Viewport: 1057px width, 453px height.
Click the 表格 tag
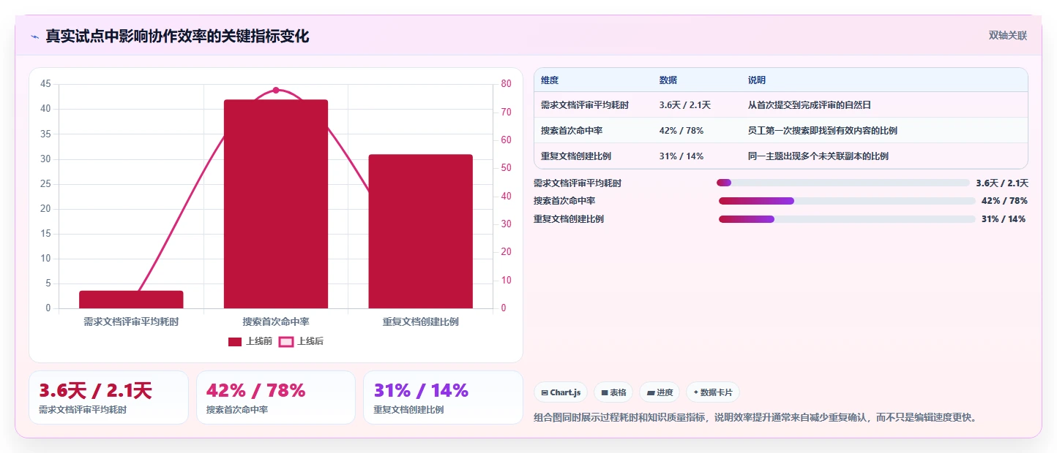point(613,392)
